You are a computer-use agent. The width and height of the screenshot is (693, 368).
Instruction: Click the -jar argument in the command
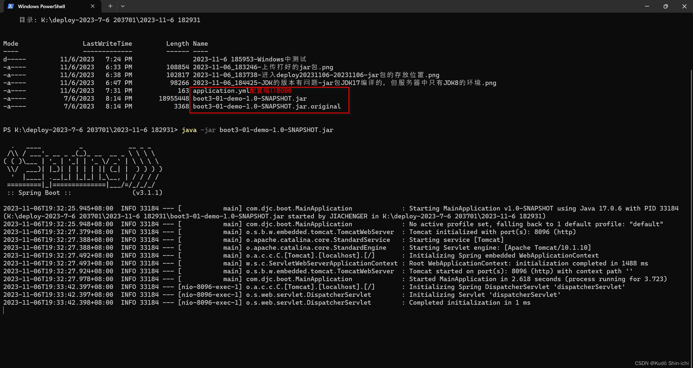click(208, 130)
